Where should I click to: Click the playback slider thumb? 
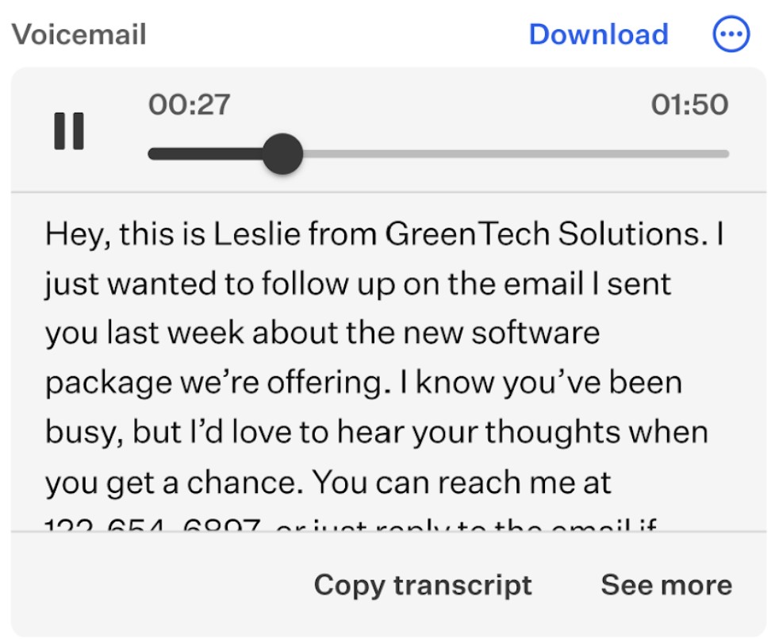point(282,154)
